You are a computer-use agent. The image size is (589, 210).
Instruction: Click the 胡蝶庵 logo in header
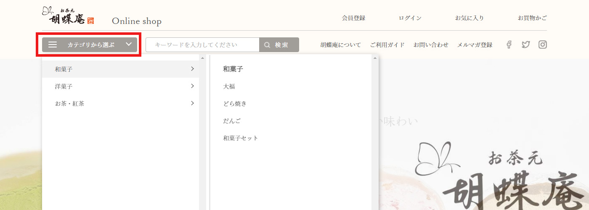click(x=68, y=16)
